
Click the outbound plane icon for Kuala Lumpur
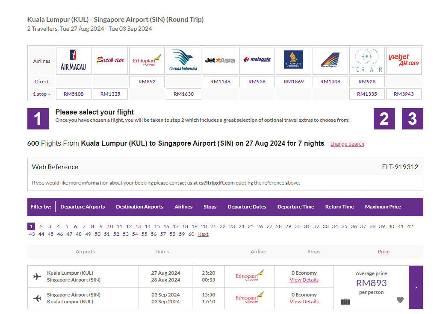37,276
